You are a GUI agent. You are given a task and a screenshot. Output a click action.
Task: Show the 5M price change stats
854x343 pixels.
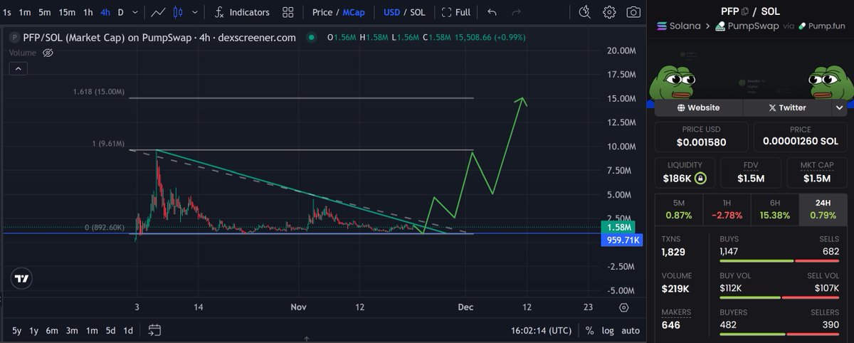tap(678, 209)
